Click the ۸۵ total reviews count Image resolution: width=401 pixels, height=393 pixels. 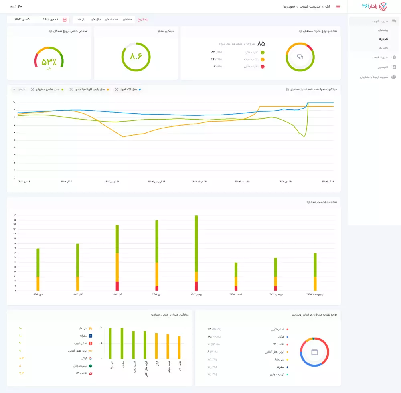(x=261, y=44)
